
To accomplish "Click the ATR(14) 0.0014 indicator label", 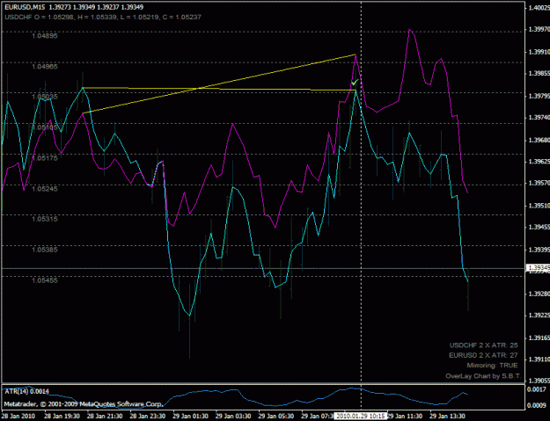I will tap(26, 391).
